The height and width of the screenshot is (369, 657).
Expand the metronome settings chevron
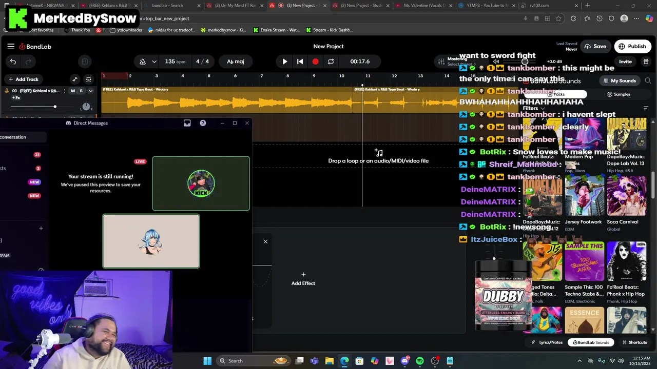[x=154, y=61]
